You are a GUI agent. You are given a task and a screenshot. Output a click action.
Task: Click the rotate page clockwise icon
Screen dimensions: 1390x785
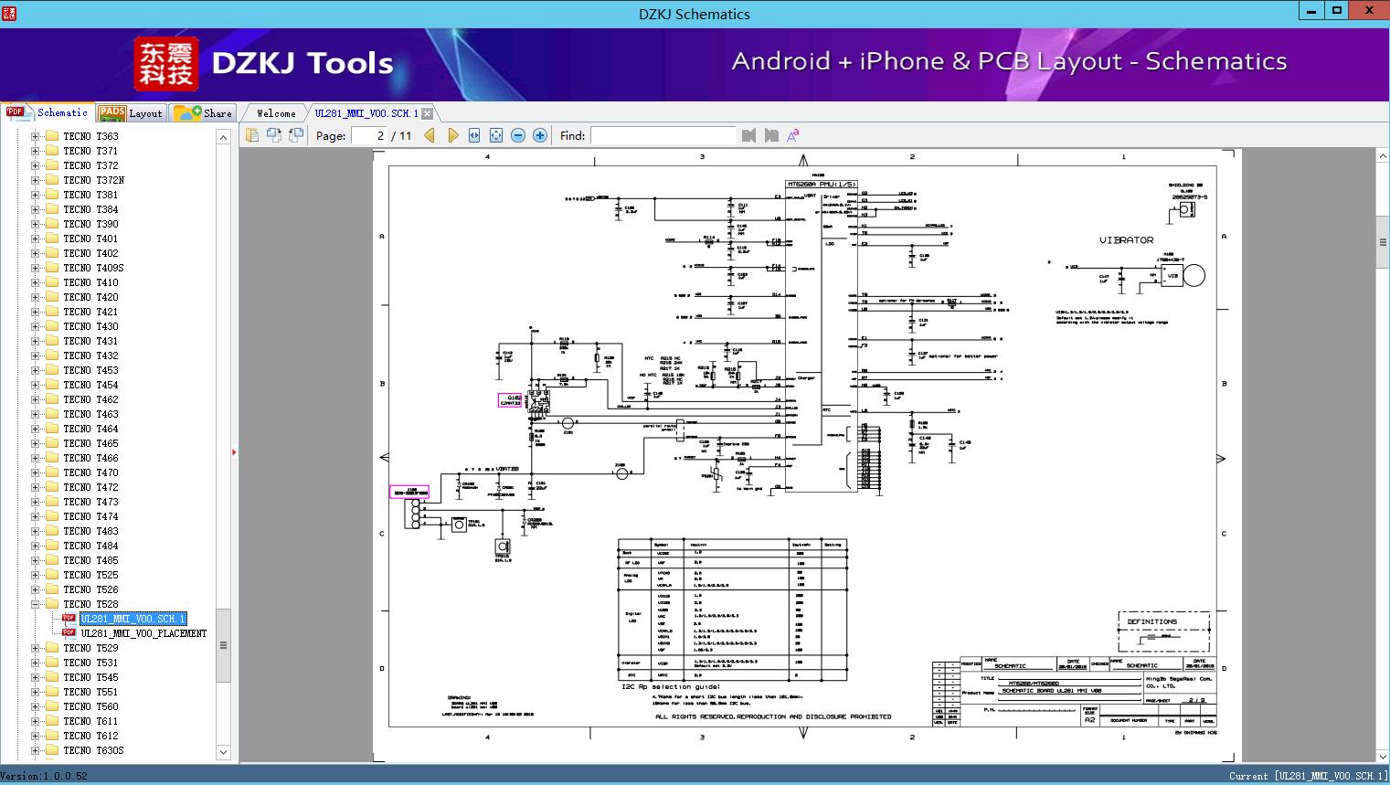coord(274,135)
